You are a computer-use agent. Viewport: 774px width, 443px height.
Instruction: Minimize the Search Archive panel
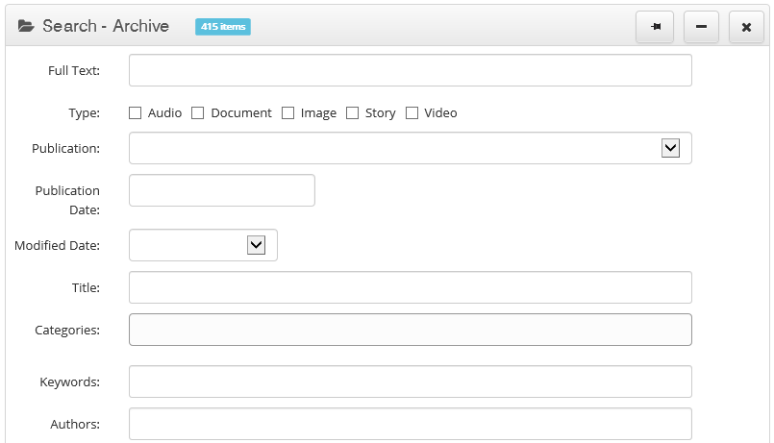click(x=701, y=27)
